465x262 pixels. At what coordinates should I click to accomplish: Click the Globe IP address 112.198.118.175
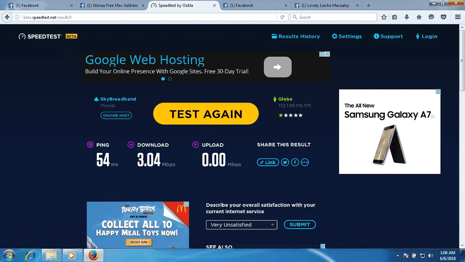click(x=295, y=106)
